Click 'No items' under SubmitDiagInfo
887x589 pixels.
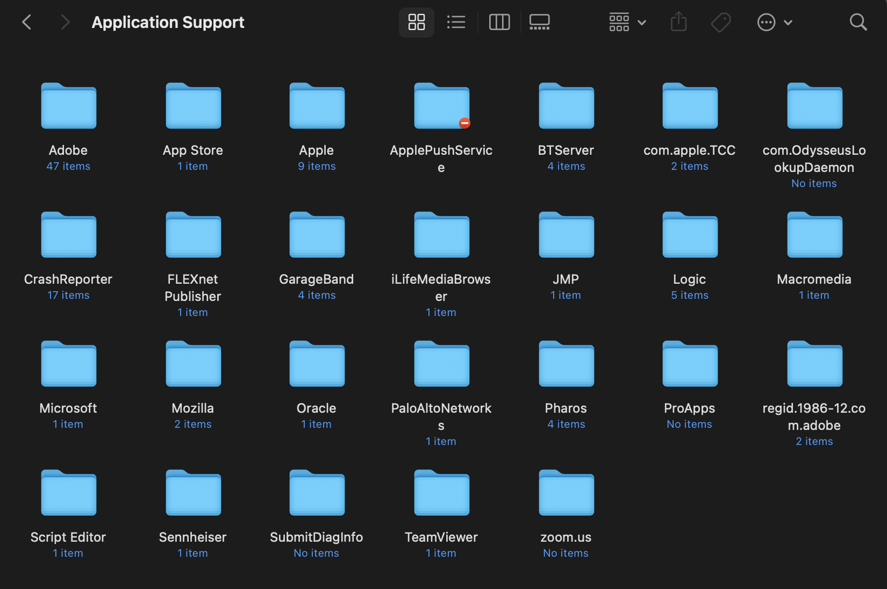[x=316, y=553]
